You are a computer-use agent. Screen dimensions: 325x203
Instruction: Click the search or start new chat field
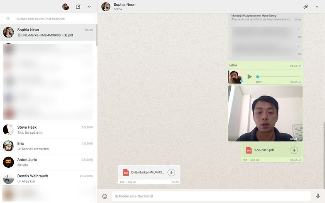tap(48, 19)
